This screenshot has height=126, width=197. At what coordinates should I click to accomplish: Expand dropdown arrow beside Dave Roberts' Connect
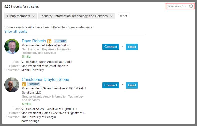tap(122, 46)
